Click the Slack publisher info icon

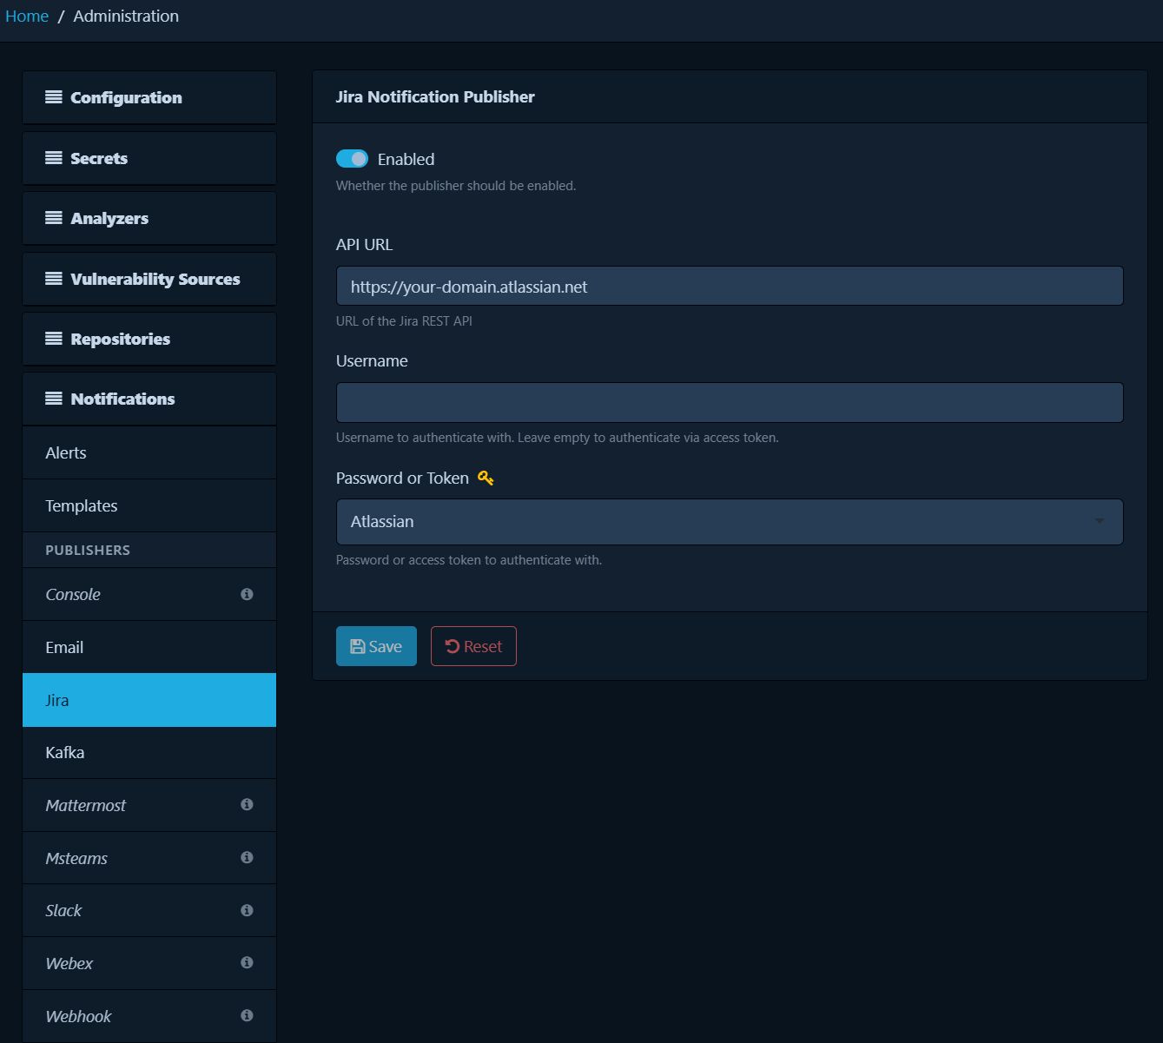pos(247,910)
